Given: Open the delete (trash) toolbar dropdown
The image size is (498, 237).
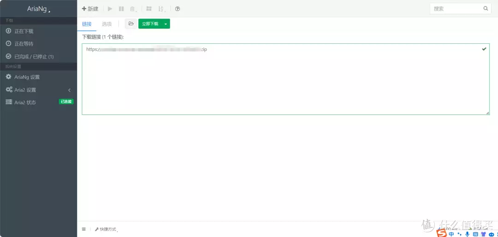Looking at the screenshot, I should click(134, 9).
